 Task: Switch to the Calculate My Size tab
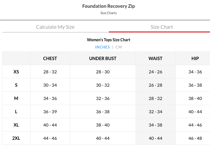tap(55, 27)
